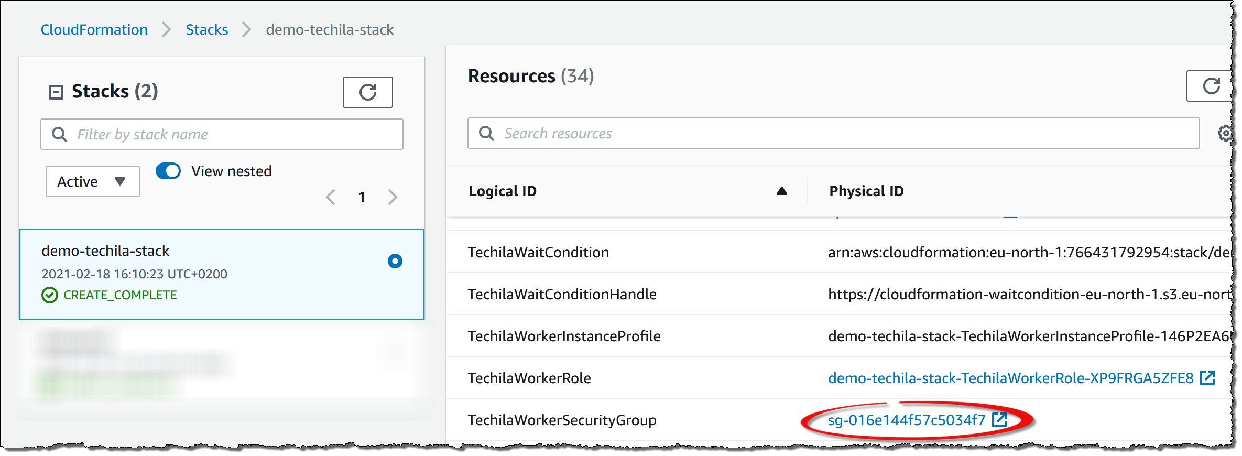
Task: Navigate to Stacks breadcrumb
Action: [x=207, y=29]
